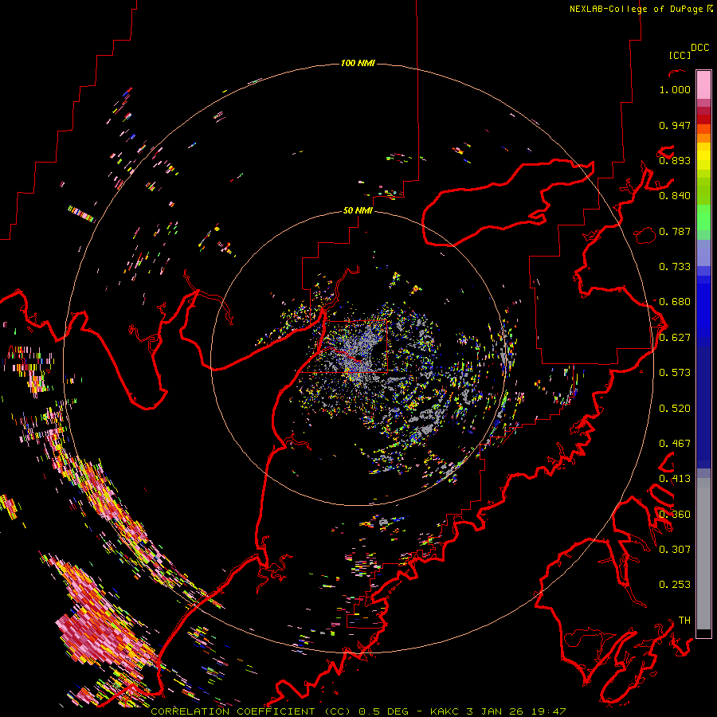Click the CORRELATION COEFFICIENT (CC) caption text

tap(251, 711)
